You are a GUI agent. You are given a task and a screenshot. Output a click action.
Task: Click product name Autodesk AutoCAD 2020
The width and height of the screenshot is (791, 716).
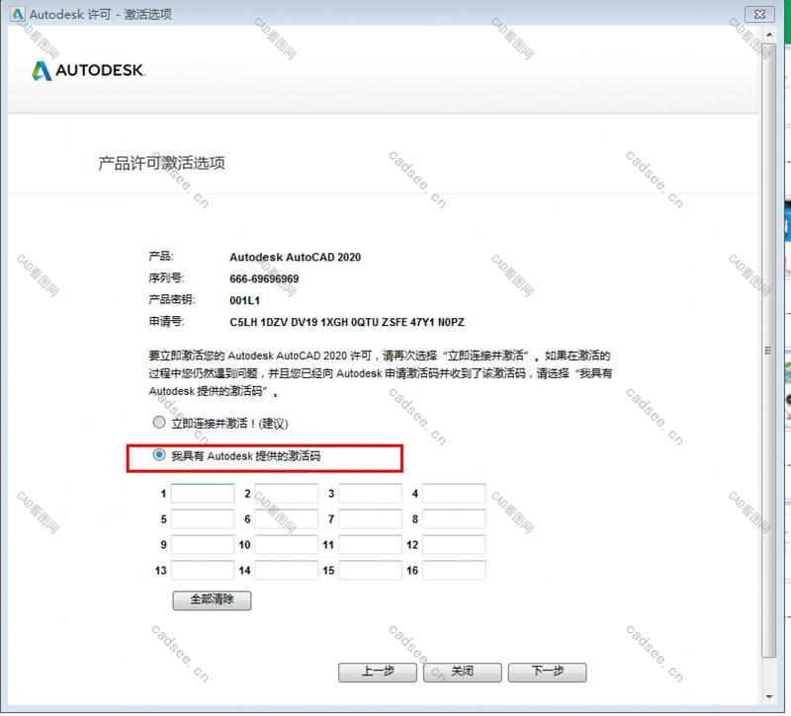click(295, 257)
